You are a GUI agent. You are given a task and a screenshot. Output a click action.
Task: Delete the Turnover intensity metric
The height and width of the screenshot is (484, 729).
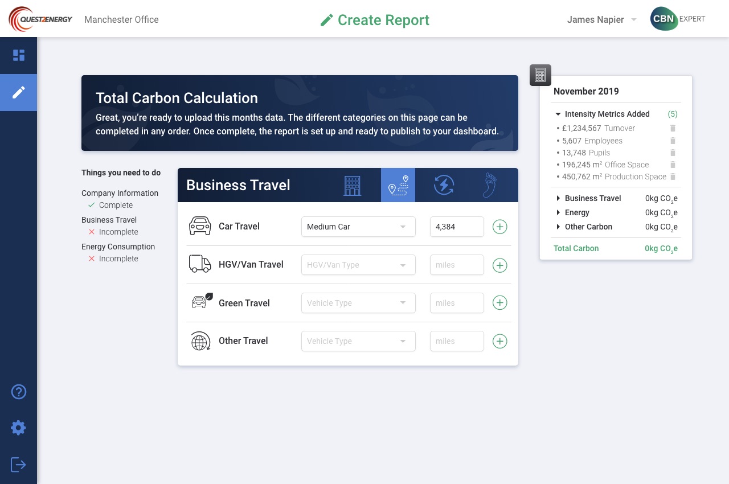[x=673, y=129]
